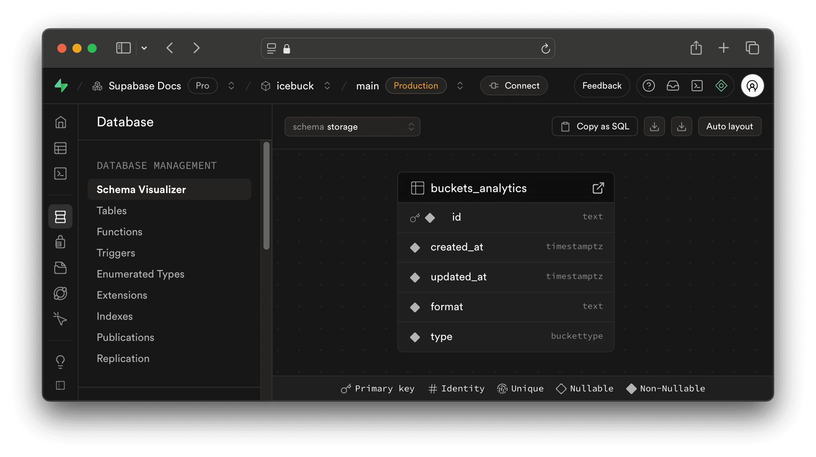Open the organization switcher next to Pro

231,86
